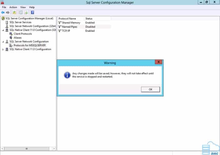
Task: Click the application icon in title bar
Action: coord(2,2)
